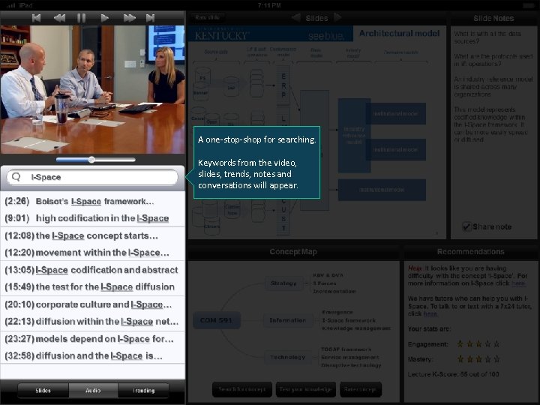Toggle the Share note checkbox
The height and width of the screenshot is (405, 540).
click(466, 226)
